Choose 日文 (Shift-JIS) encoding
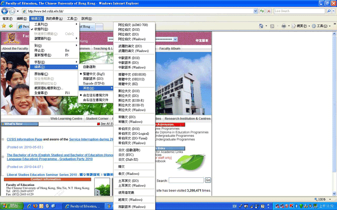This screenshot has height=210, width=337. coord(134,159)
